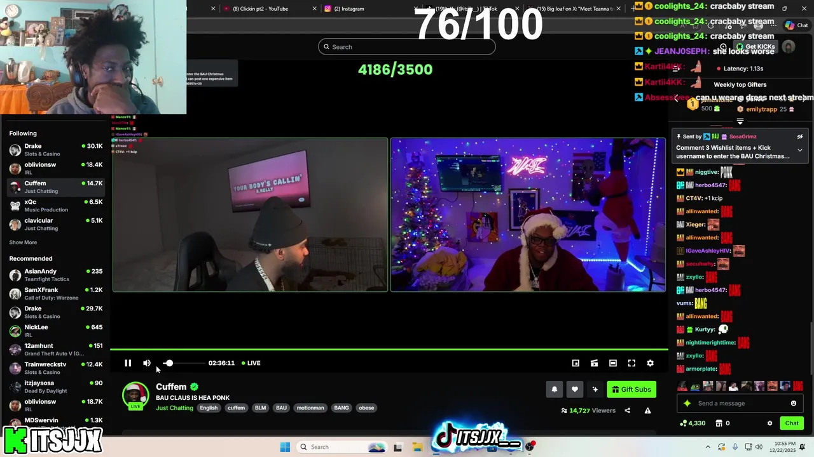This screenshot has width=814, height=457.
Task: Pause the live stream playback
Action: coord(128,363)
